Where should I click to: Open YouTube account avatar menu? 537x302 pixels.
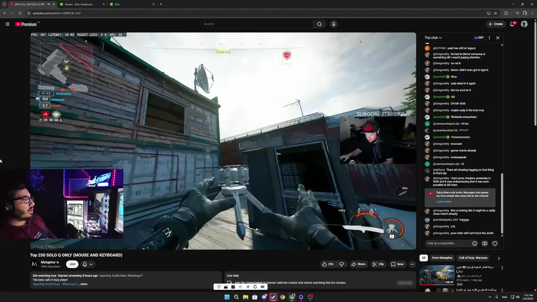524,24
